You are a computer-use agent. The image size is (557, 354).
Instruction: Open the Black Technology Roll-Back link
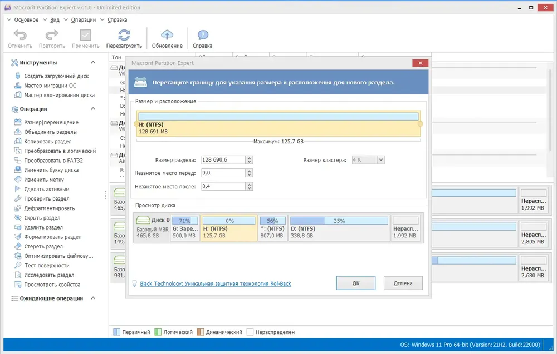tap(215, 283)
